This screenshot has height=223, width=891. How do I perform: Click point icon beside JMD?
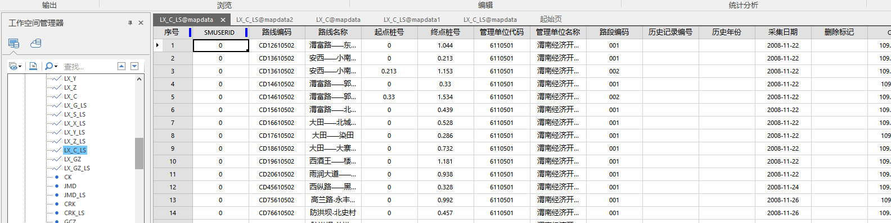(56, 186)
